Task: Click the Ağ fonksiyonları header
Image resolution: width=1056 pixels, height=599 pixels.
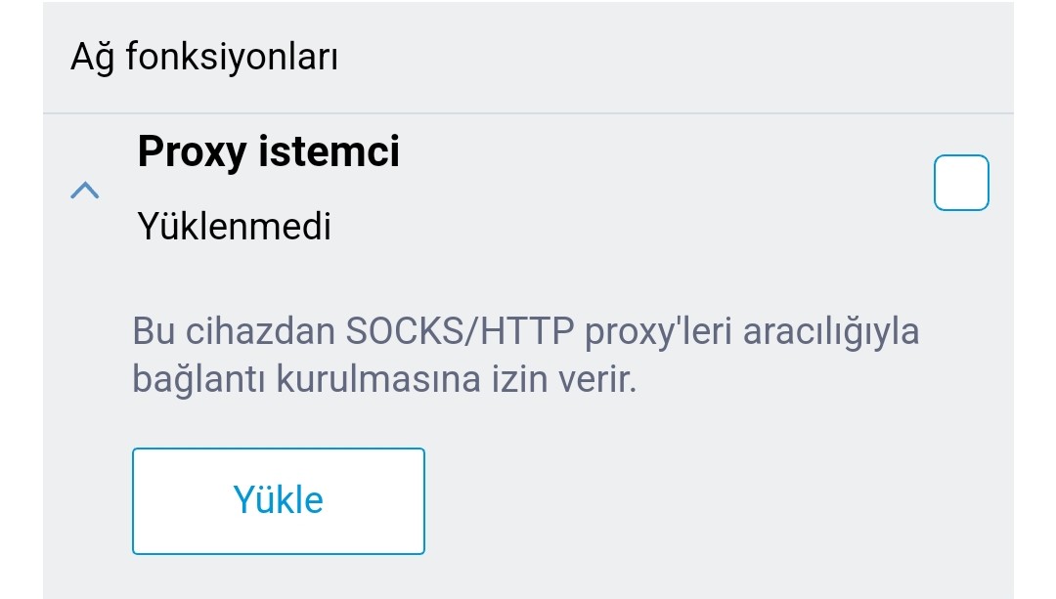Action: click(x=204, y=57)
